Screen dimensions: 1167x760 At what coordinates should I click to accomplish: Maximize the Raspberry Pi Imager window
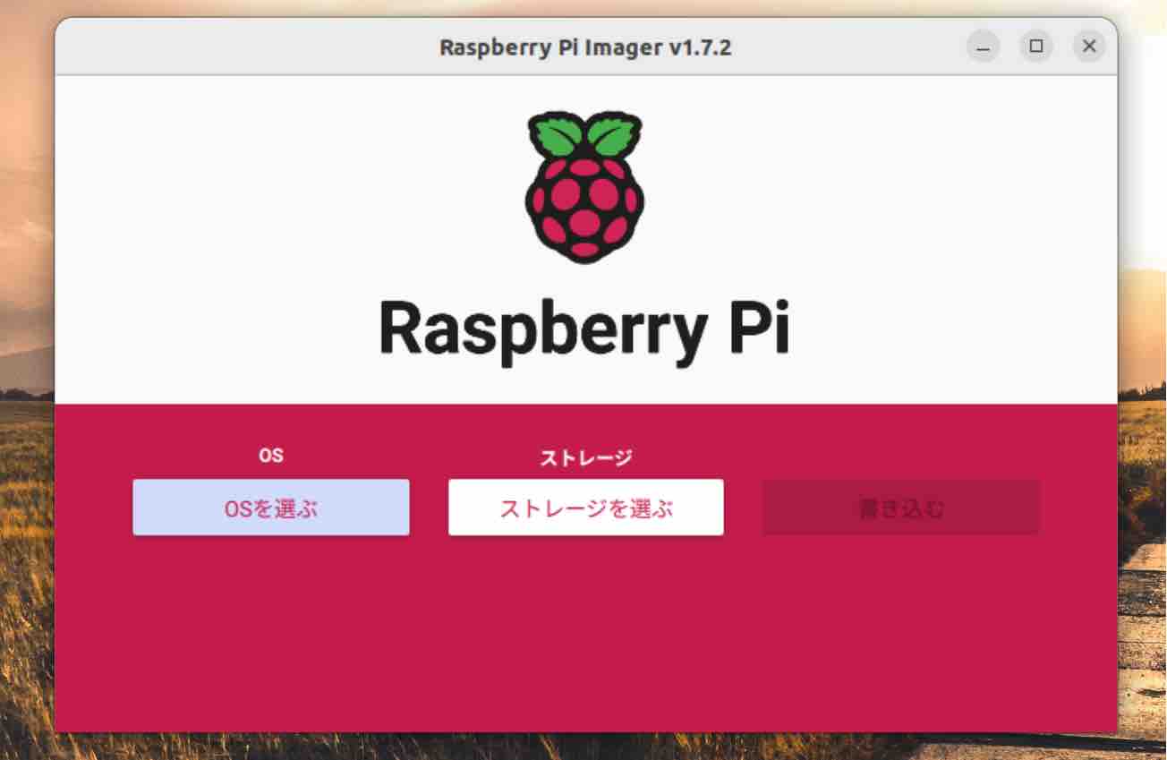[1036, 47]
